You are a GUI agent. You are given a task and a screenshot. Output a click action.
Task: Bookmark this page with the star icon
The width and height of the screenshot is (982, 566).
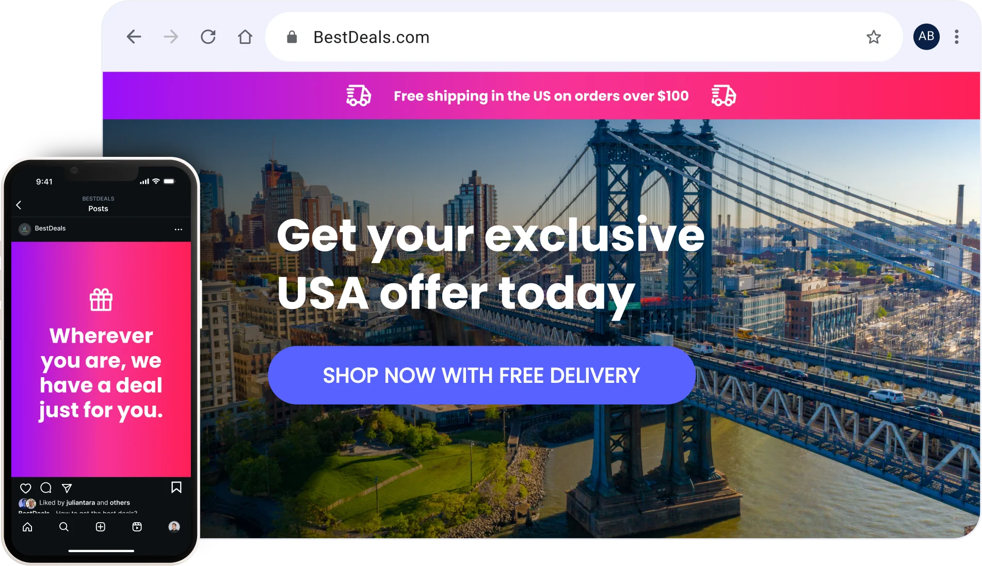pos(873,37)
